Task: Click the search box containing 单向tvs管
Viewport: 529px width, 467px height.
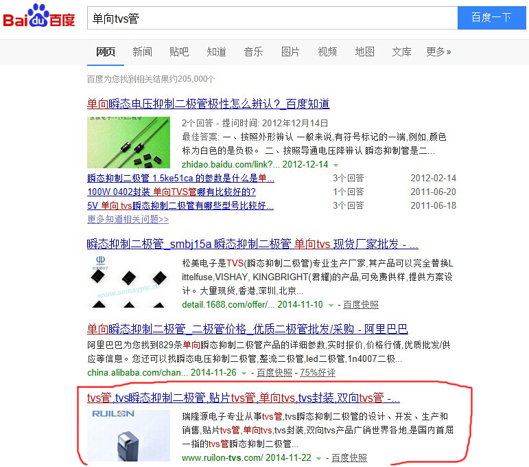Action: (272, 18)
